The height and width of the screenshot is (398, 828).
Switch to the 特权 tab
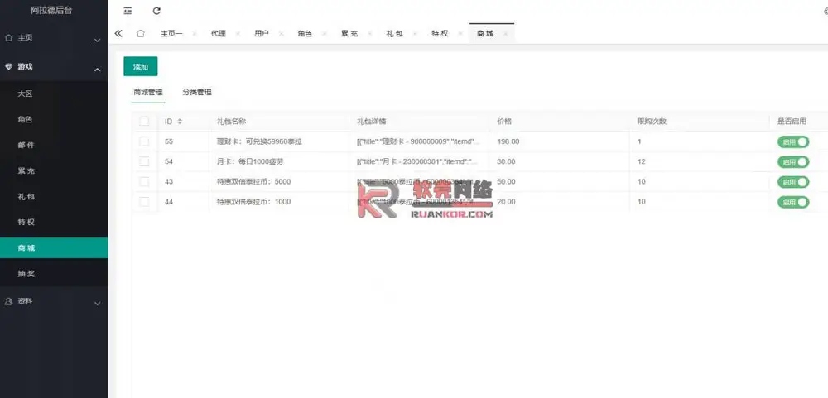pyautogui.click(x=440, y=33)
